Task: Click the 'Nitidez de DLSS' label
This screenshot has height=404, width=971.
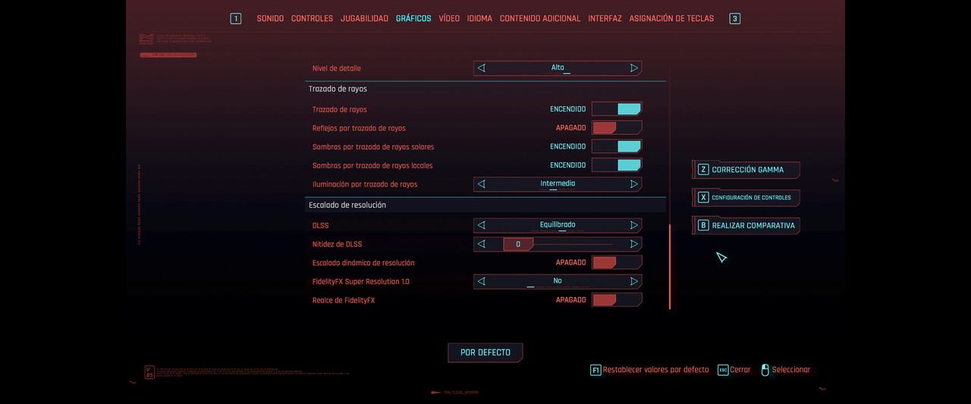Action: tap(337, 244)
